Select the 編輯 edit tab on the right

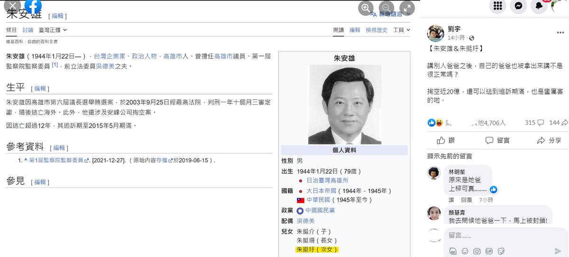coord(355,30)
